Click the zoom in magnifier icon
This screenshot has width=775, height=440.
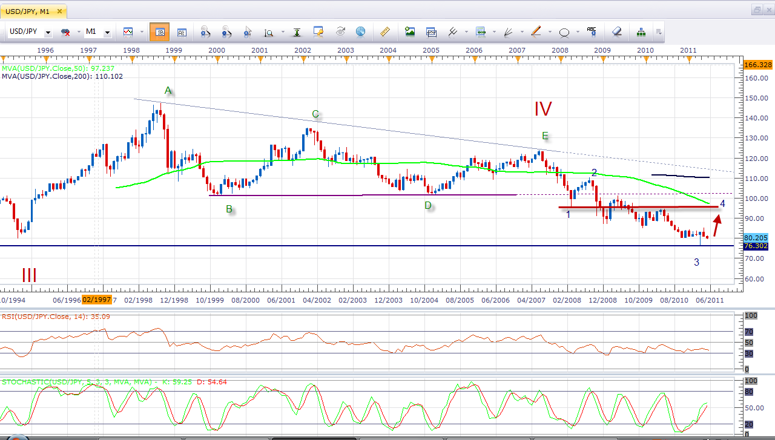coord(205,32)
